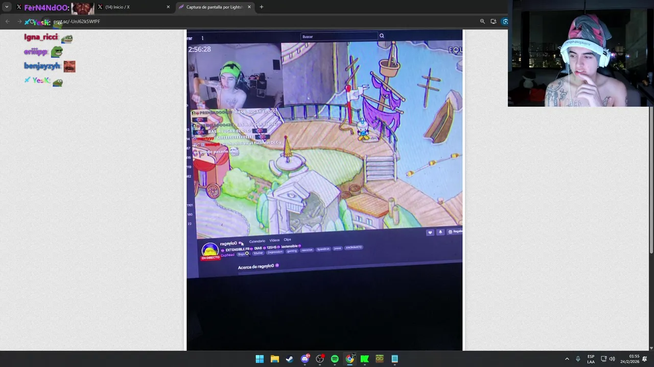Select the 'Videos' tab on the channel
Viewport: 654px width, 367px height.
[274, 240]
